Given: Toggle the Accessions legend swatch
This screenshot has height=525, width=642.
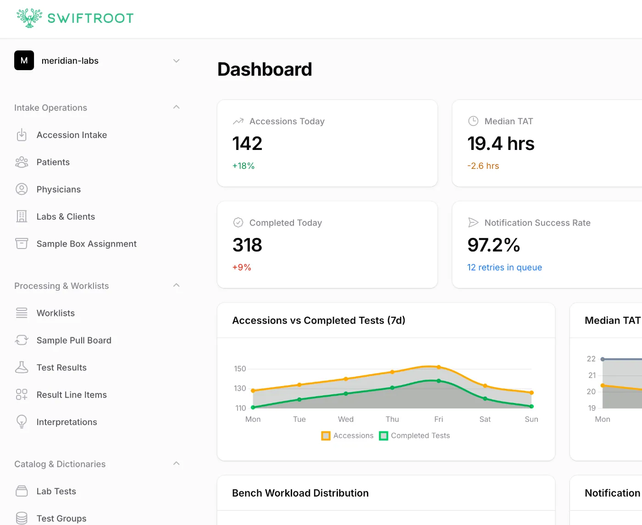Looking at the screenshot, I should 326,436.
